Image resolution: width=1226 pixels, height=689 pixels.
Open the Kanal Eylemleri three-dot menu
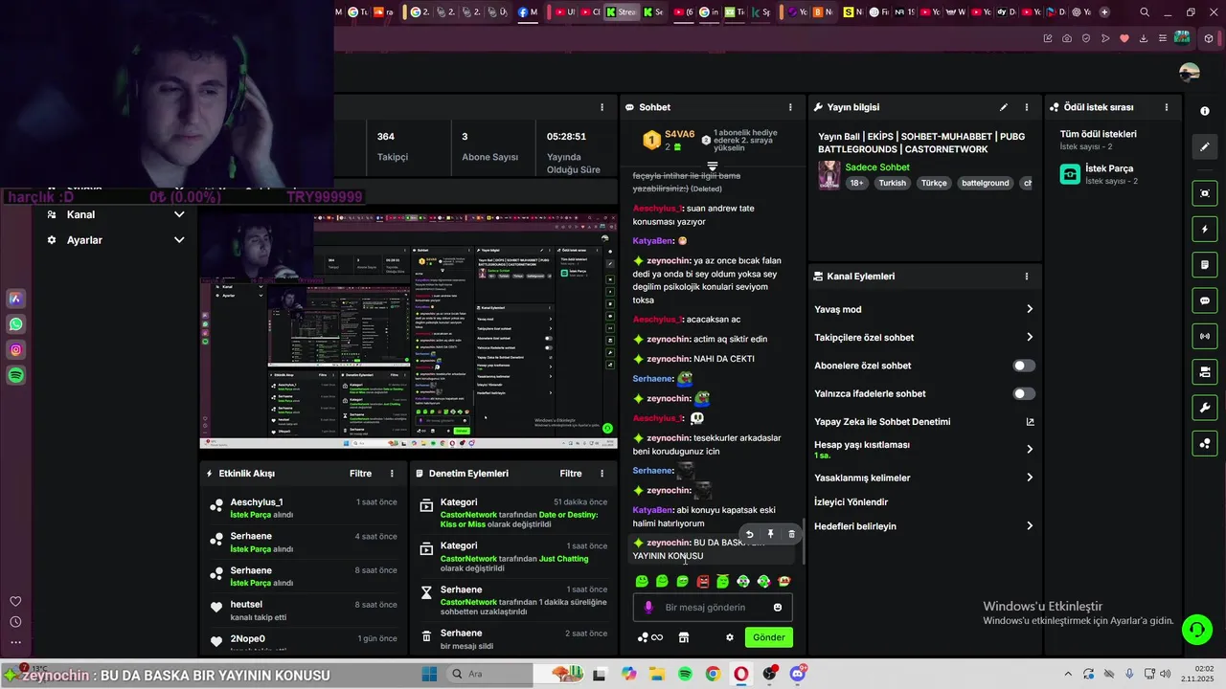[1027, 277]
